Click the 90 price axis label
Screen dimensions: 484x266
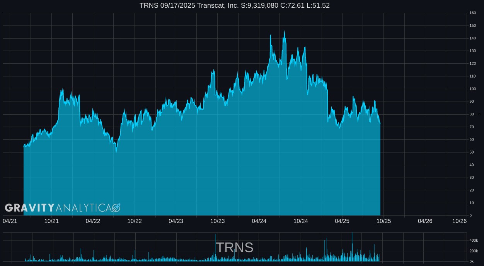click(472, 102)
